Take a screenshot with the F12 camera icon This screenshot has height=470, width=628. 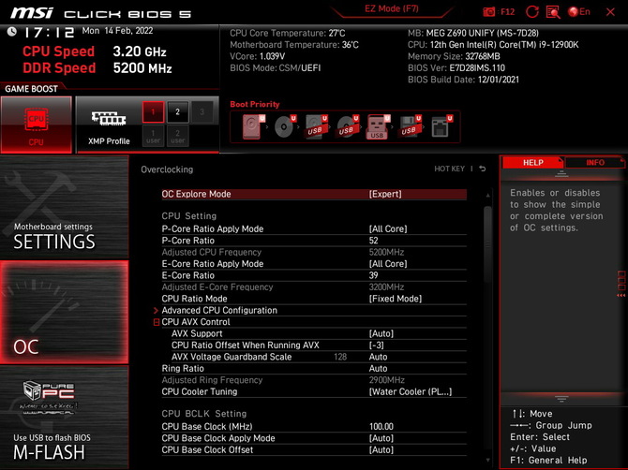tap(489, 12)
